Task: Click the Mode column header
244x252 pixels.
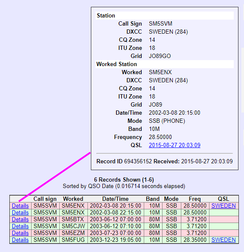Action: [x=171, y=199]
